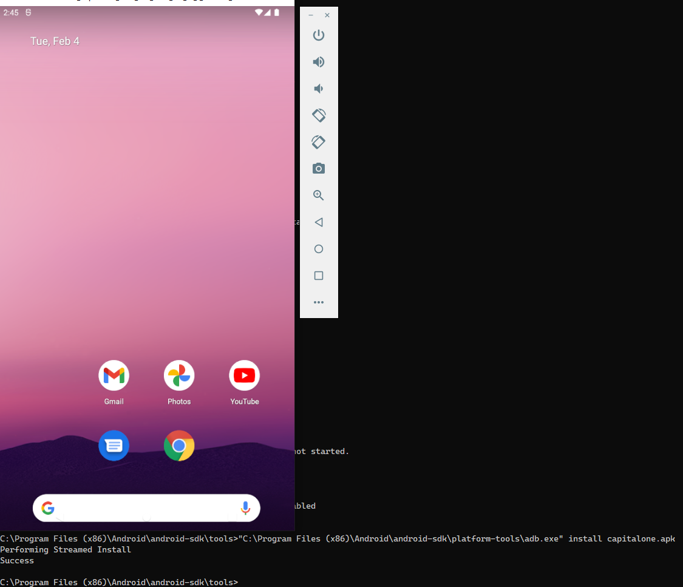Tap the 2:45 clock in status bar

11,13
